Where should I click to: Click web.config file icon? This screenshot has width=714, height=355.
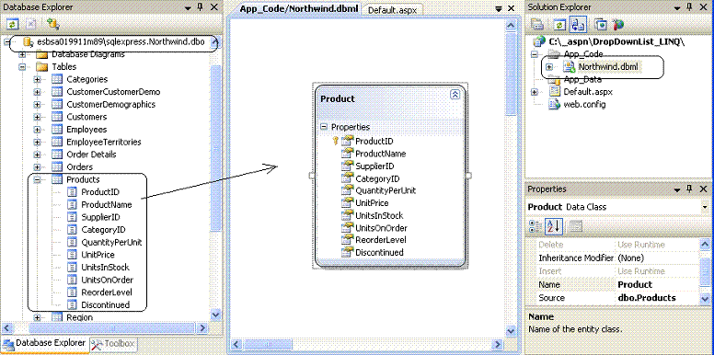point(554,104)
